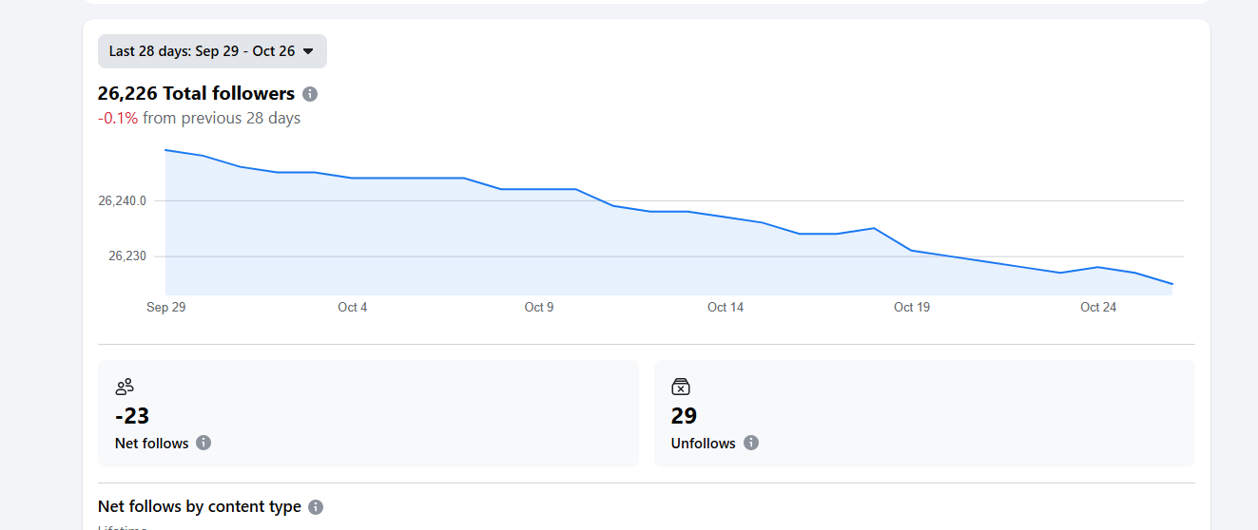Image resolution: width=1258 pixels, height=530 pixels.
Task: Click info icon next to Total followers
Action: pos(310,94)
